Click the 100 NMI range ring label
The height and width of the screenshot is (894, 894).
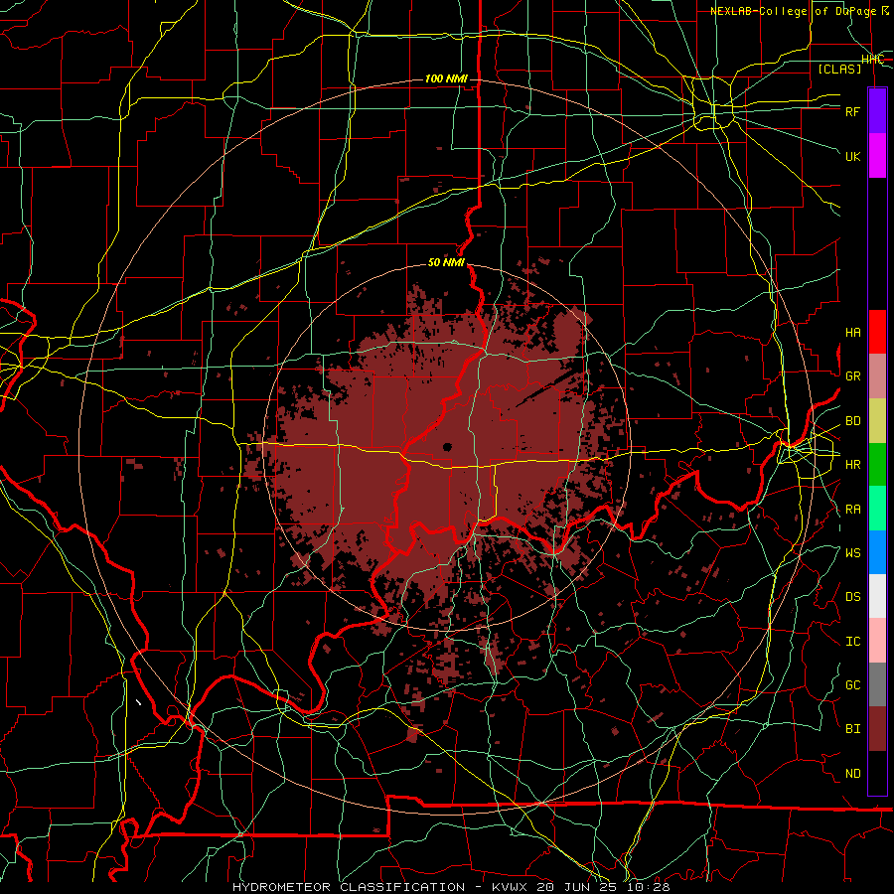point(446,78)
